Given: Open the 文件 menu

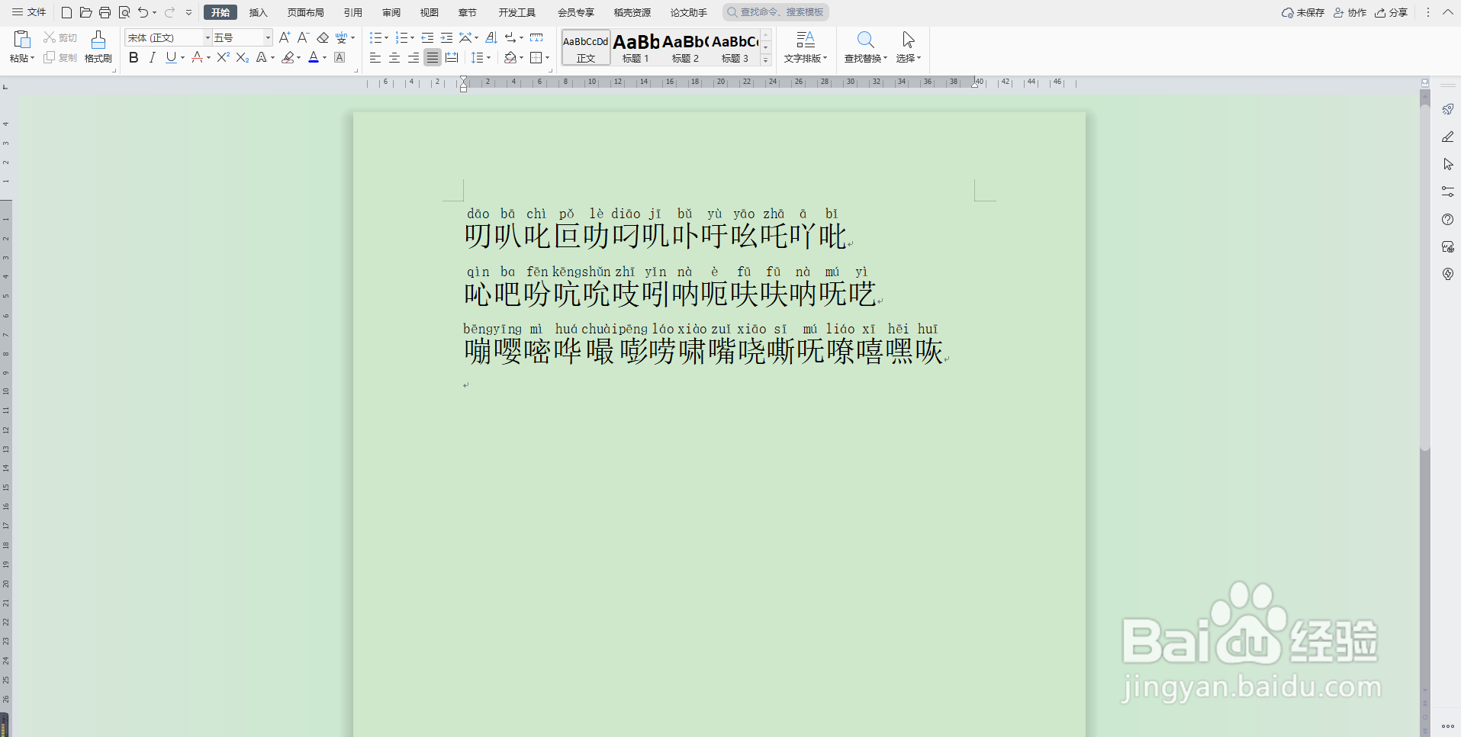Looking at the screenshot, I should [29, 12].
